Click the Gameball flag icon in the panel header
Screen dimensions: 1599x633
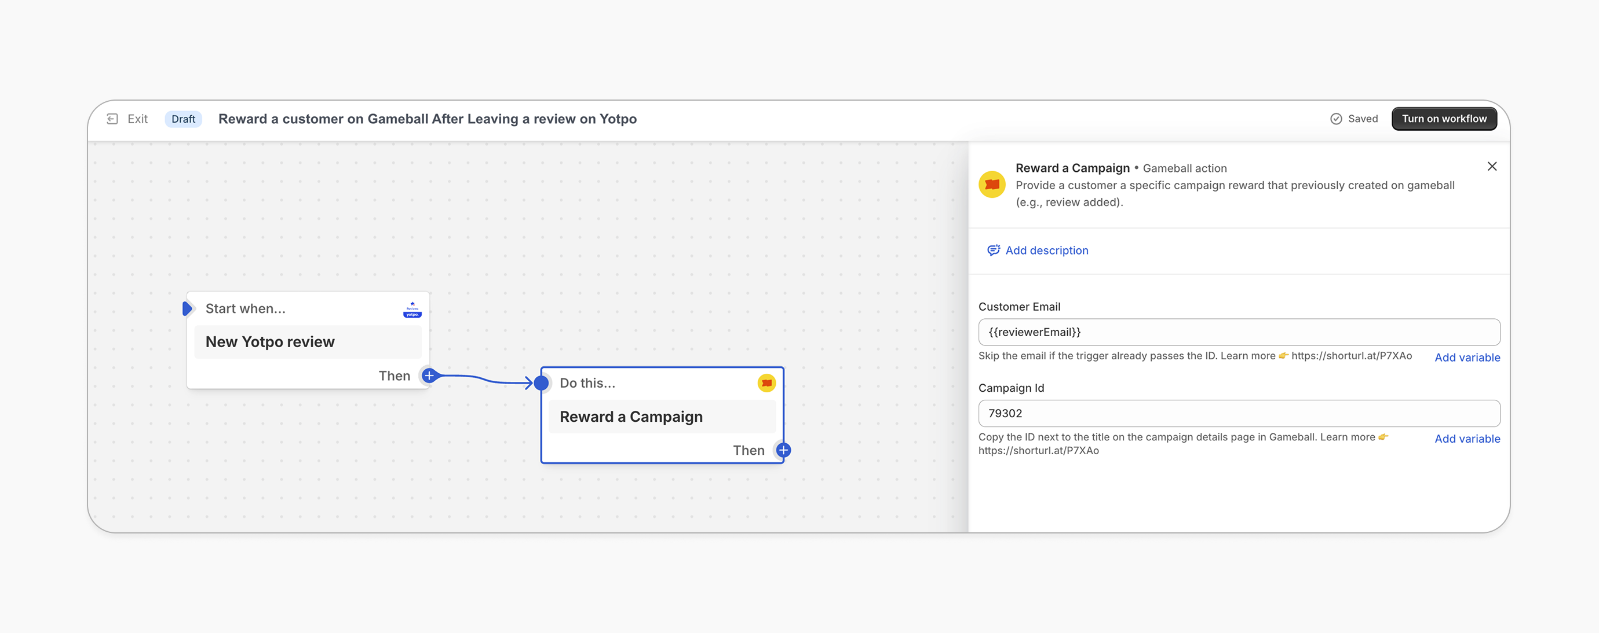[992, 183]
